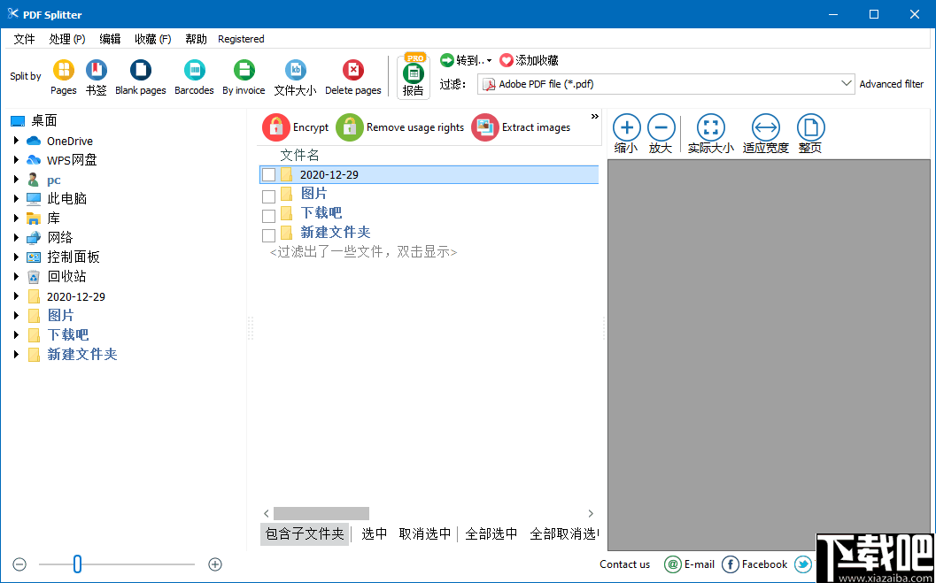Zoom in using the 放大 icon
The width and height of the screenshot is (936, 583).
coord(661,127)
